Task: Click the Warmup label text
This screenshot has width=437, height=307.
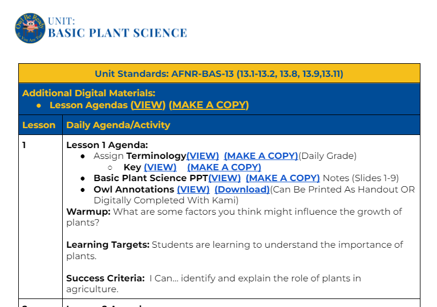Action: [88, 212]
